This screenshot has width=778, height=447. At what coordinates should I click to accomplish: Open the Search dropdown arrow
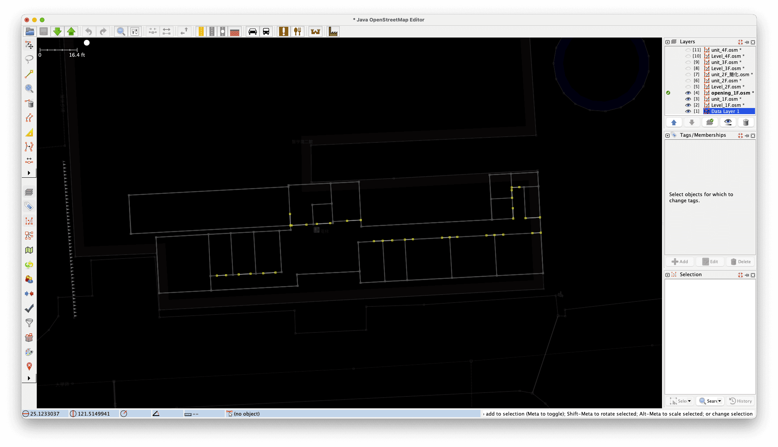tap(719, 401)
